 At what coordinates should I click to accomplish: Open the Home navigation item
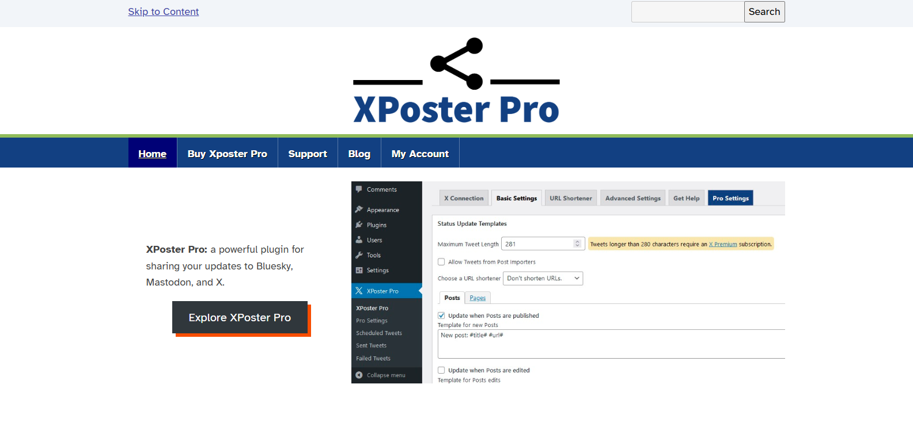click(153, 154)
